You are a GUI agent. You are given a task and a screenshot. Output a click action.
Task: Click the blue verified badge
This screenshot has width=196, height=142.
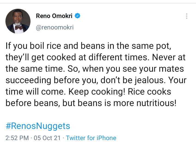click(x=78, y=16)
